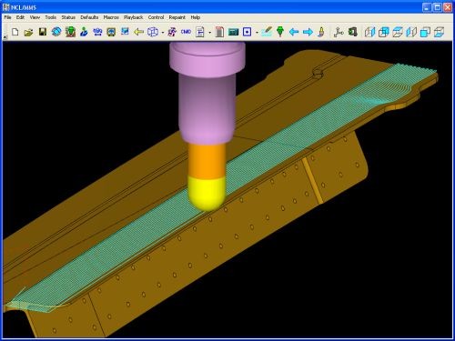Open dropdown beside square dot icon
This screenshot has height=341, width=455.
point(257,32)
